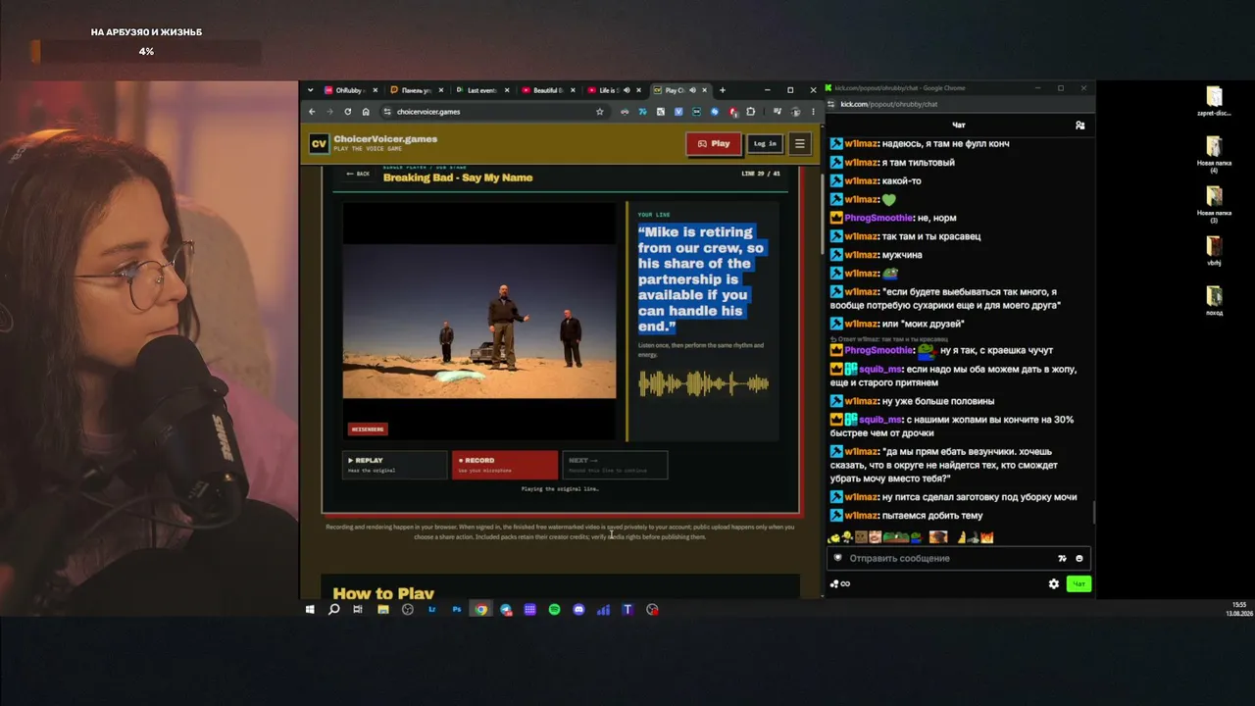Launch Photoshop from the taskbar
1255x706 pixels.
coord(456,610)
